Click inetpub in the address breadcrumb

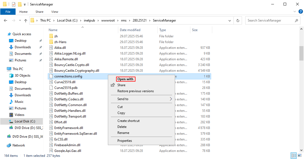coord(89,20)
